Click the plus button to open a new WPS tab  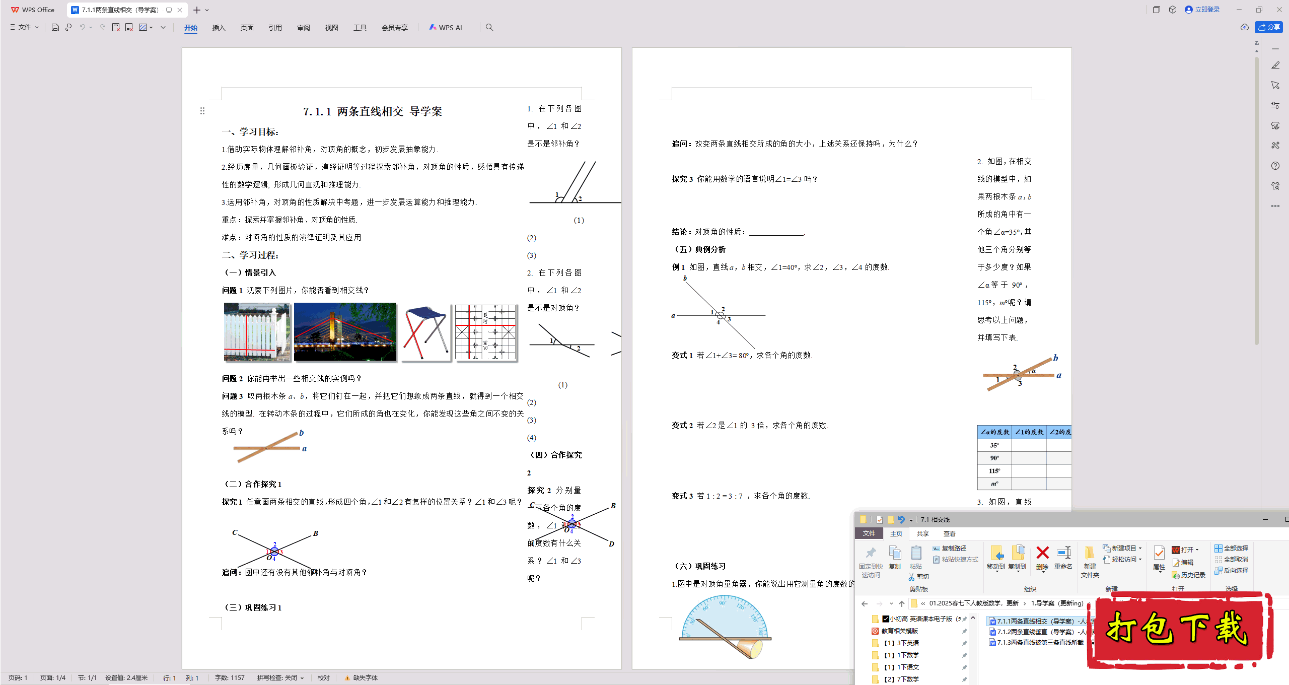pos(196,10)
